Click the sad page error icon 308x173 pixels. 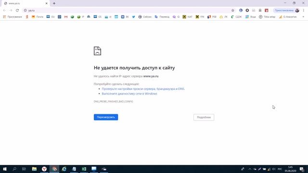97,51
